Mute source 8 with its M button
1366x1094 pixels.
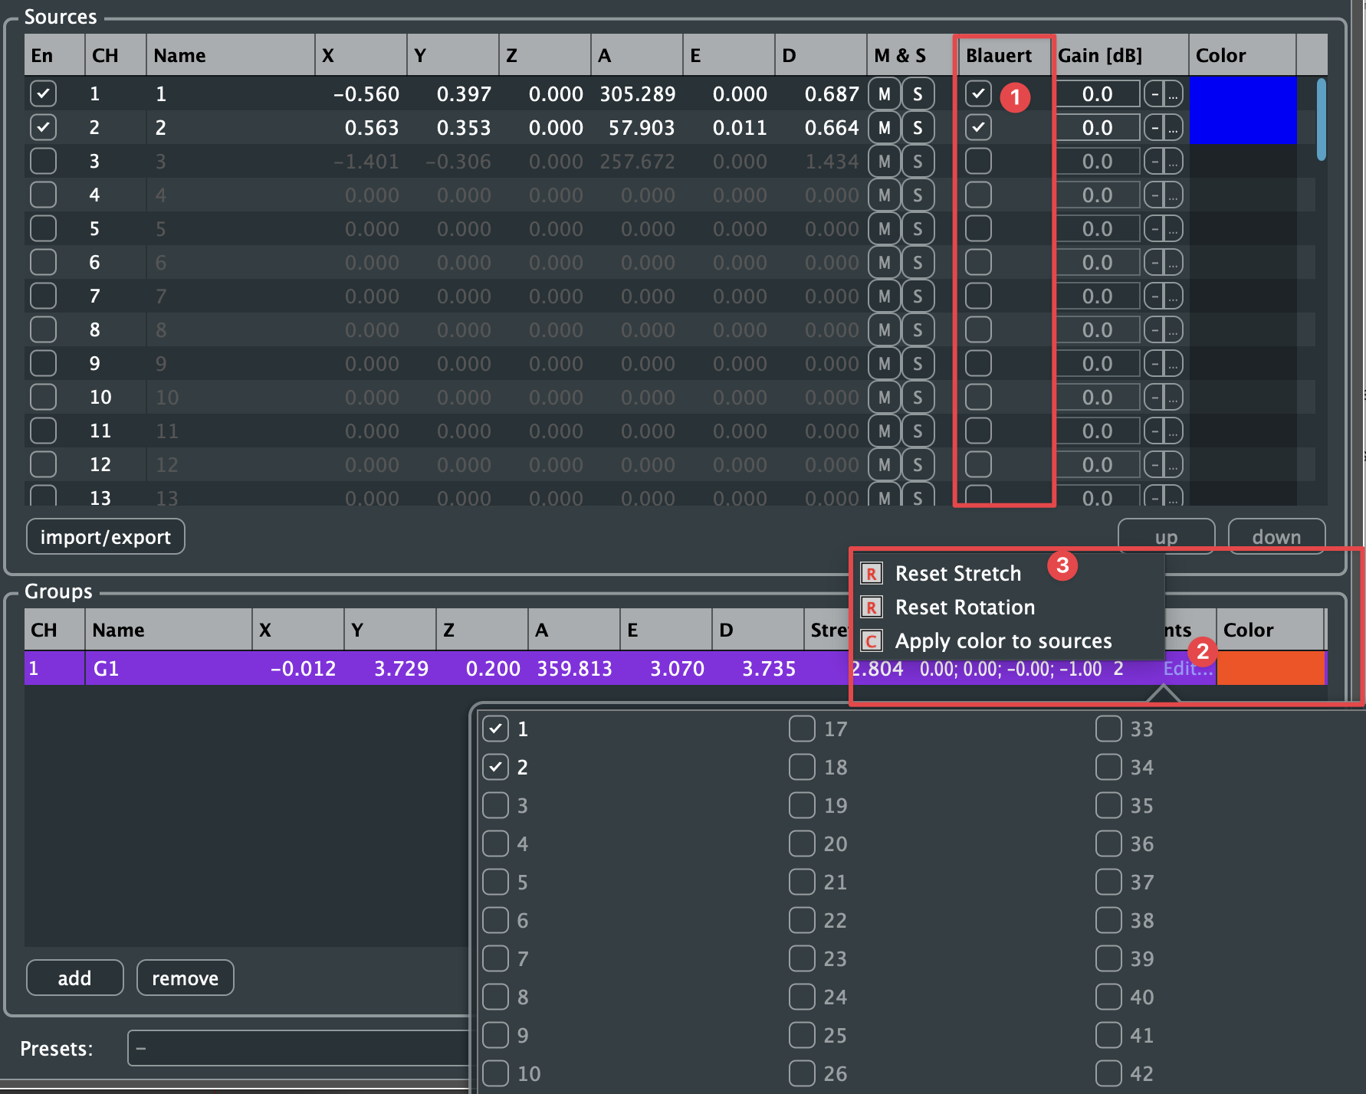tap(884, 330)
